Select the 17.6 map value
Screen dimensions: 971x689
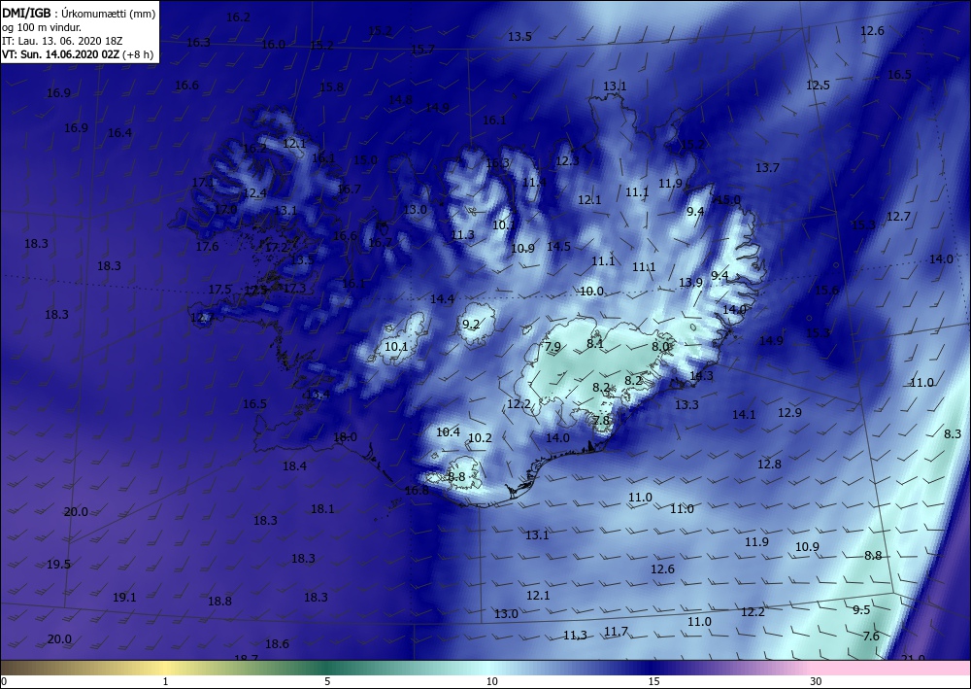pyautogui.click(x=208, y=247)
